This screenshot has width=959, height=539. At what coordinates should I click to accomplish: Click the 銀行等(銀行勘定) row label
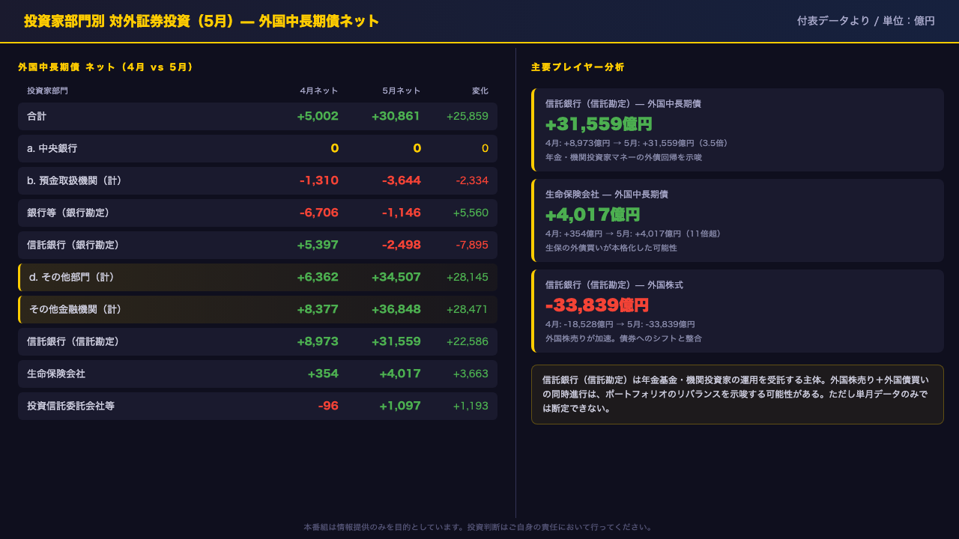[68, 213]
